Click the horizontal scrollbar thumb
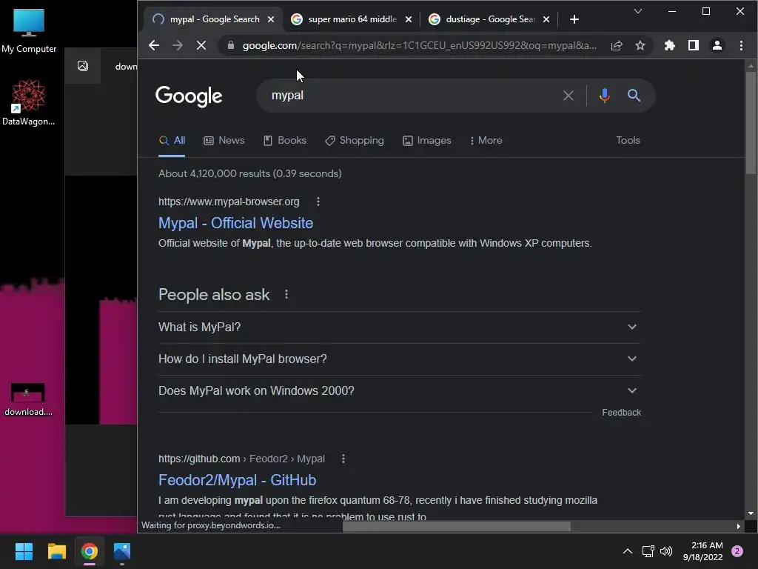The height and width of the screenshot is (569, 758). coord(456,527)
